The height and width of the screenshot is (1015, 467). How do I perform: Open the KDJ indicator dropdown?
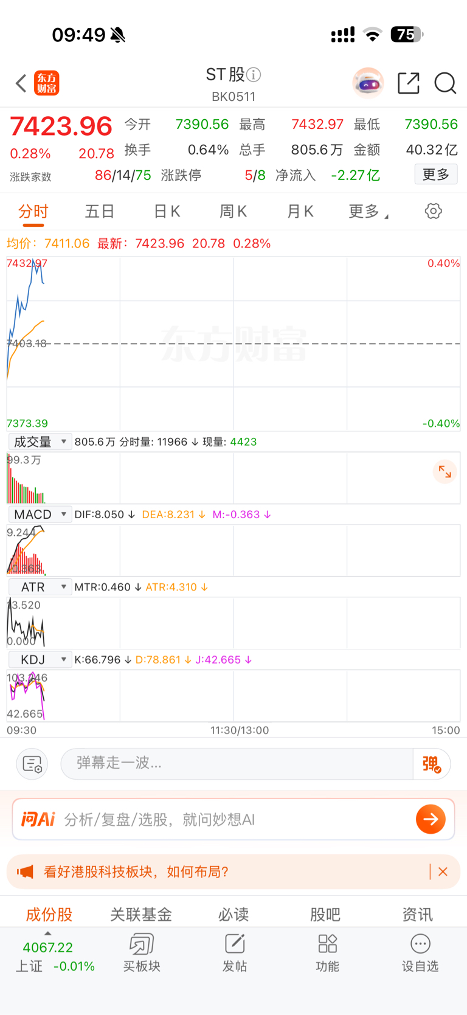click(40, 660)
